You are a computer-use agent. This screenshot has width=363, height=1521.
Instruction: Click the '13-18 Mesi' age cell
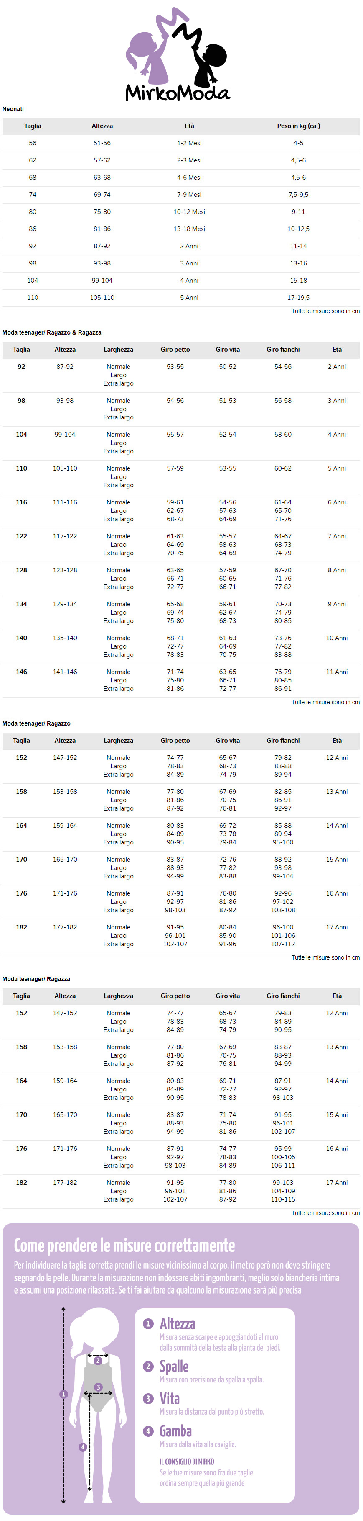tap(189, 229)
